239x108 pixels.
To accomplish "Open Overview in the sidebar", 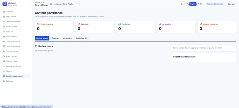I will 16,12.
